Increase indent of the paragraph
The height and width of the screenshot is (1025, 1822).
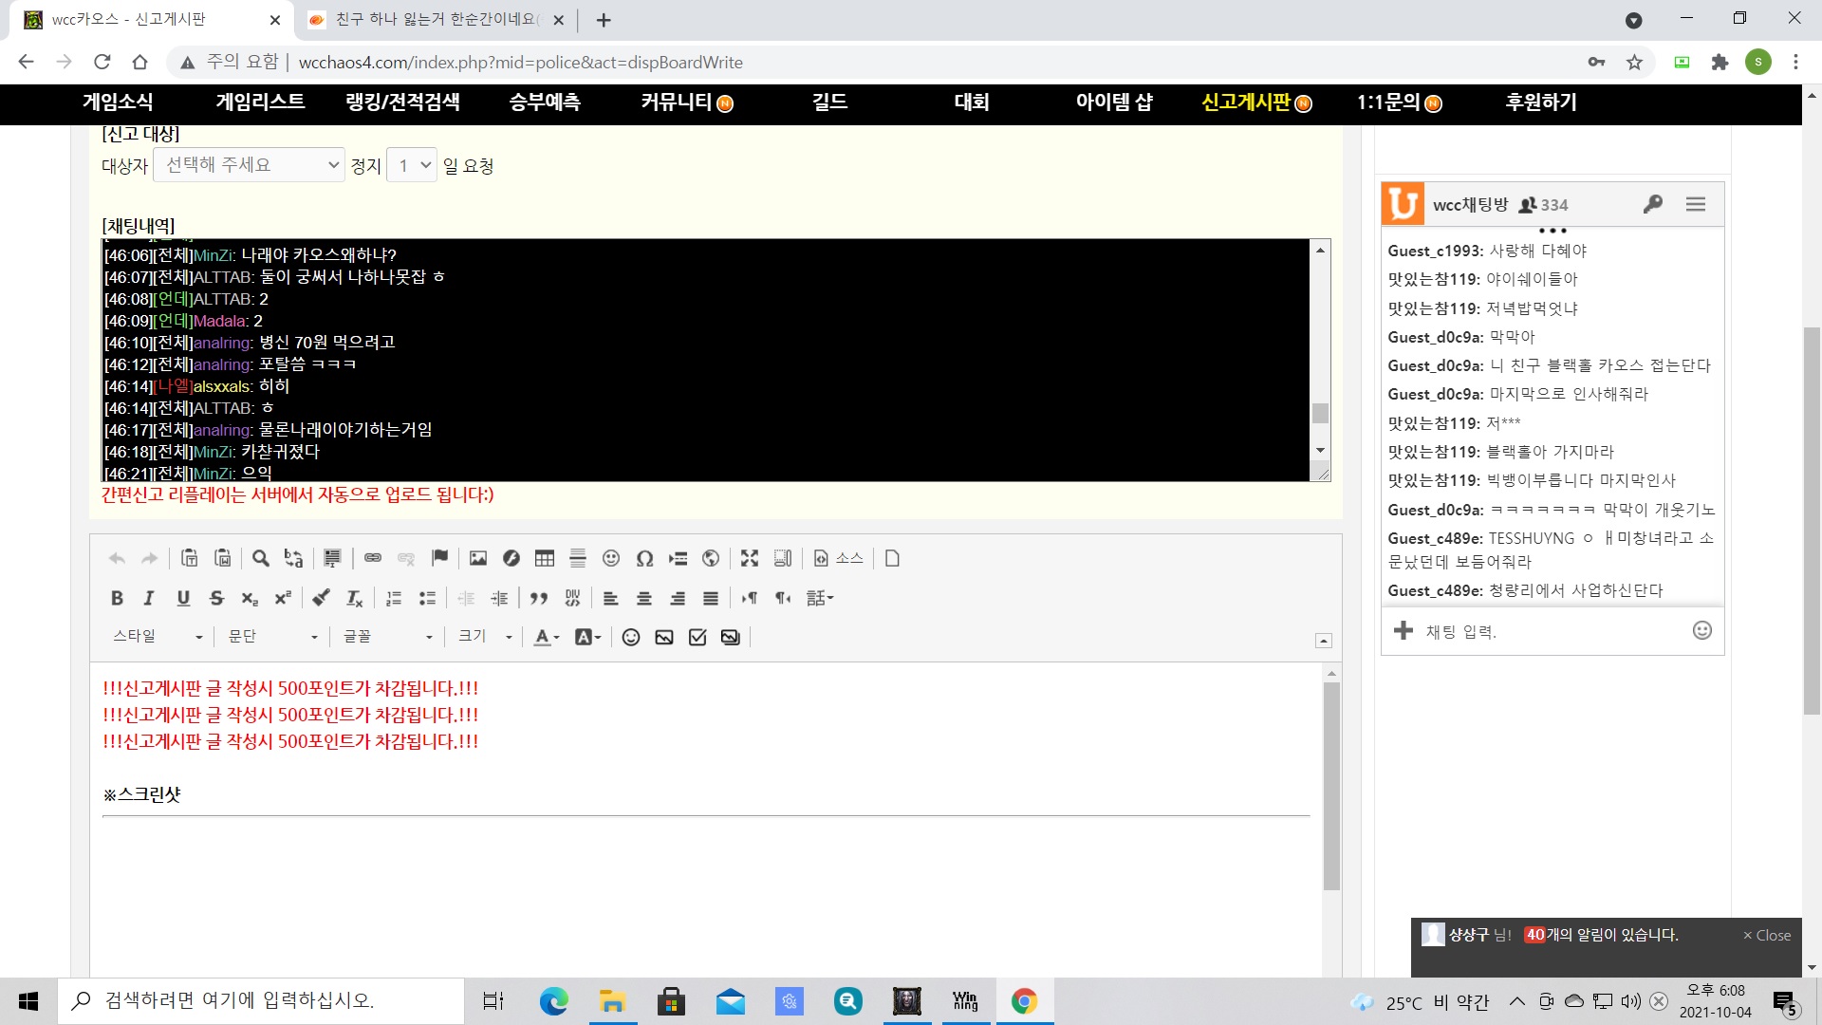tap(499, 598)
